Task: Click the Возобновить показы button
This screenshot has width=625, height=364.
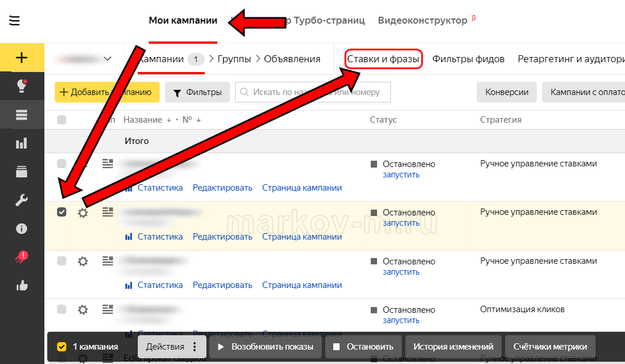Action: tap(266, 347)
